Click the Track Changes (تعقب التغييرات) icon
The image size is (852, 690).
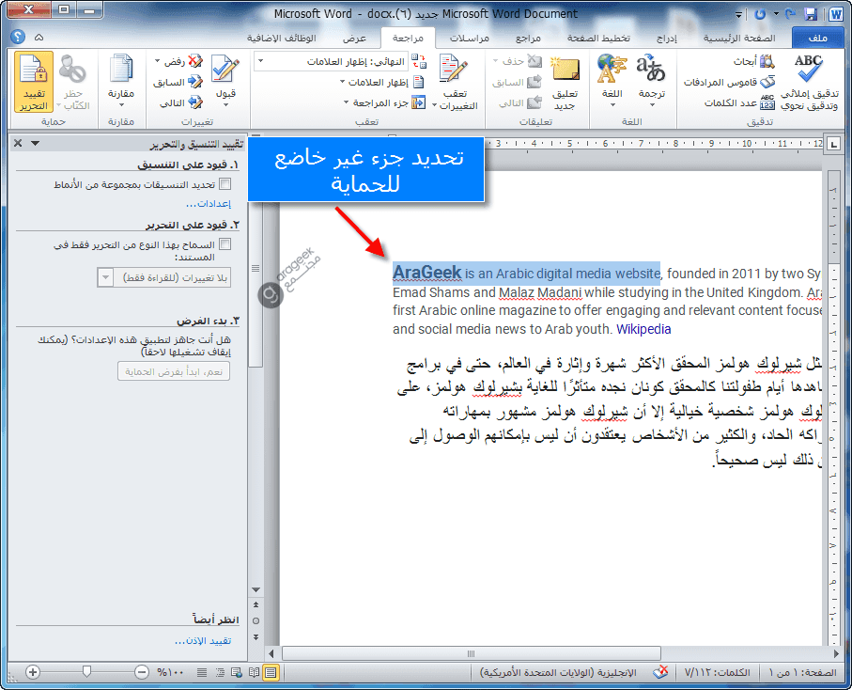coord(455,83)
